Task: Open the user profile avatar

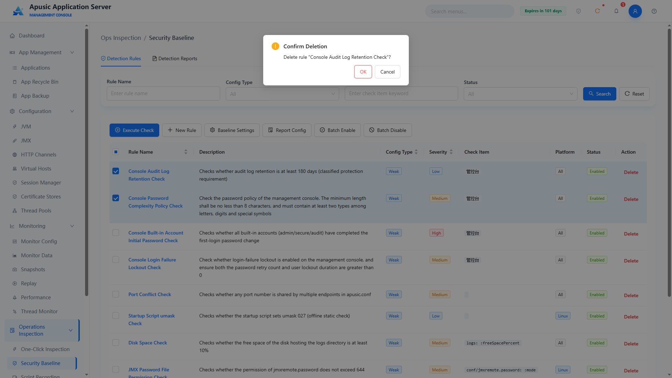Action: (x=635, y=11)
